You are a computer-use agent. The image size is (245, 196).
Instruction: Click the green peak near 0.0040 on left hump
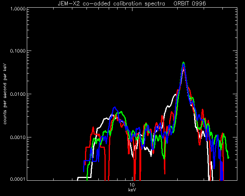121,112
